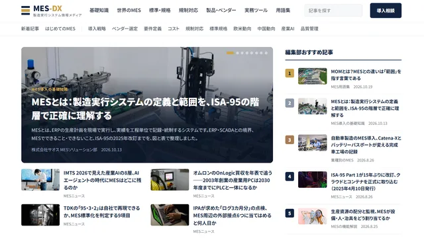Select the 中国動向 topic link

(266, 28)
